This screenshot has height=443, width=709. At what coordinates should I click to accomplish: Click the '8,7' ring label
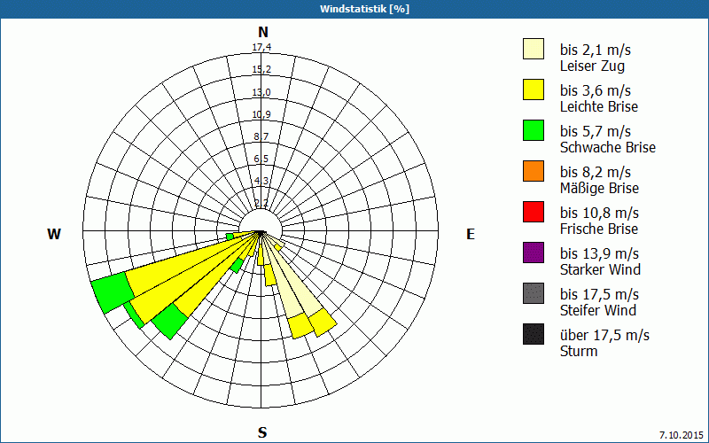(261, 136)
